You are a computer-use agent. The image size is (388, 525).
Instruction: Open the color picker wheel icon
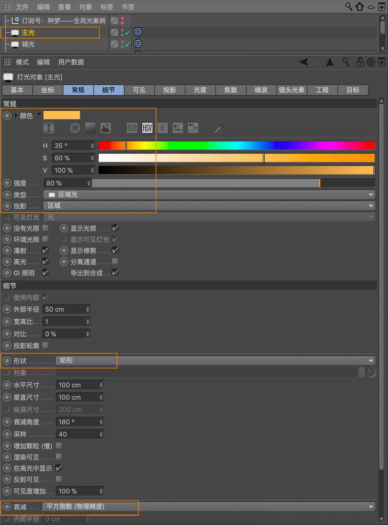click(75, 128)
